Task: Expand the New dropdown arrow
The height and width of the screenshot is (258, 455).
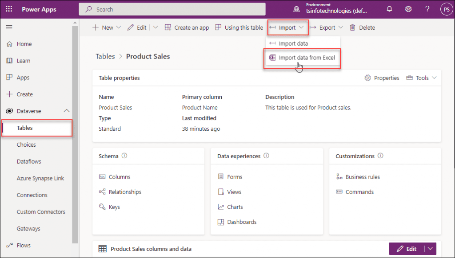Action: (118, 27)
